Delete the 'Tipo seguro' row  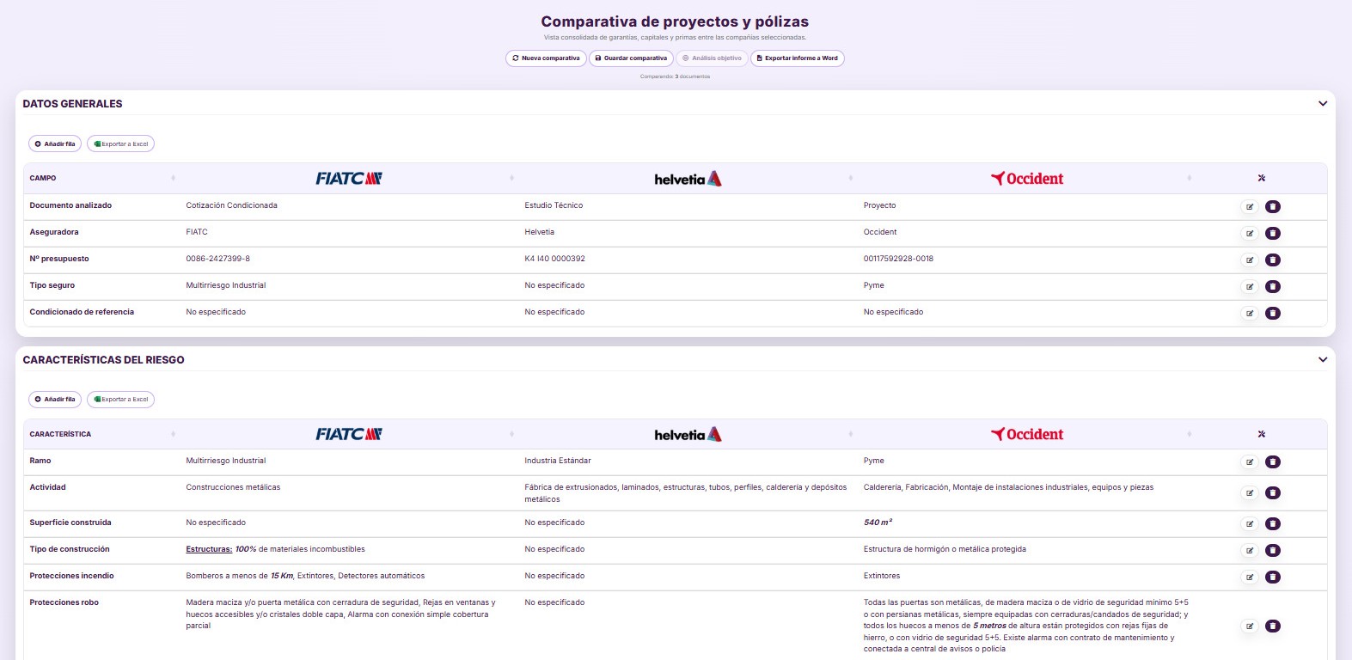pyautogui.click(x=1273, y=287)
